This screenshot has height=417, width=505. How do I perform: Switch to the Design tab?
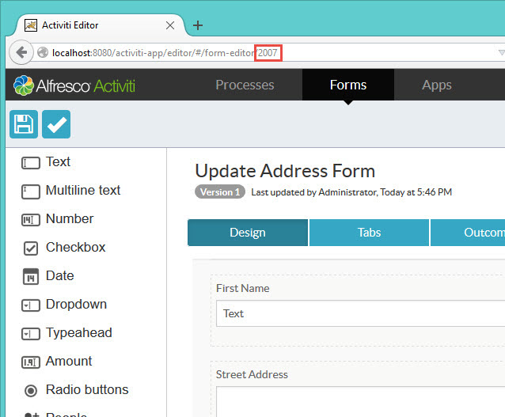coord(248,233)
